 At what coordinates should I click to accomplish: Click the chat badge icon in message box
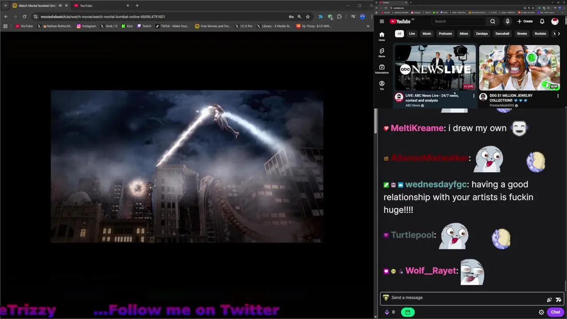pyautogui.click(x=385, y=298)
